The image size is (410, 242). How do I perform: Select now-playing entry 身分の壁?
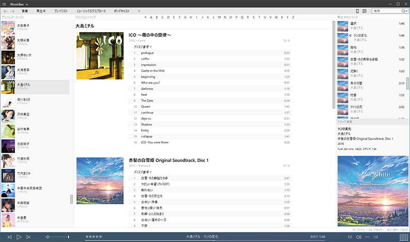click(x=371, y=86)
